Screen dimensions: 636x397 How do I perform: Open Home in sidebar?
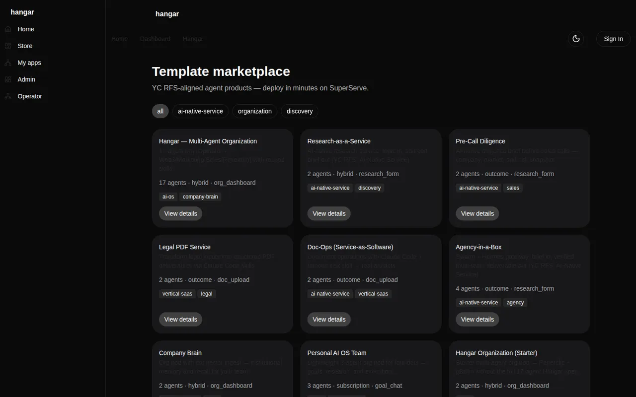pos(26,29)
